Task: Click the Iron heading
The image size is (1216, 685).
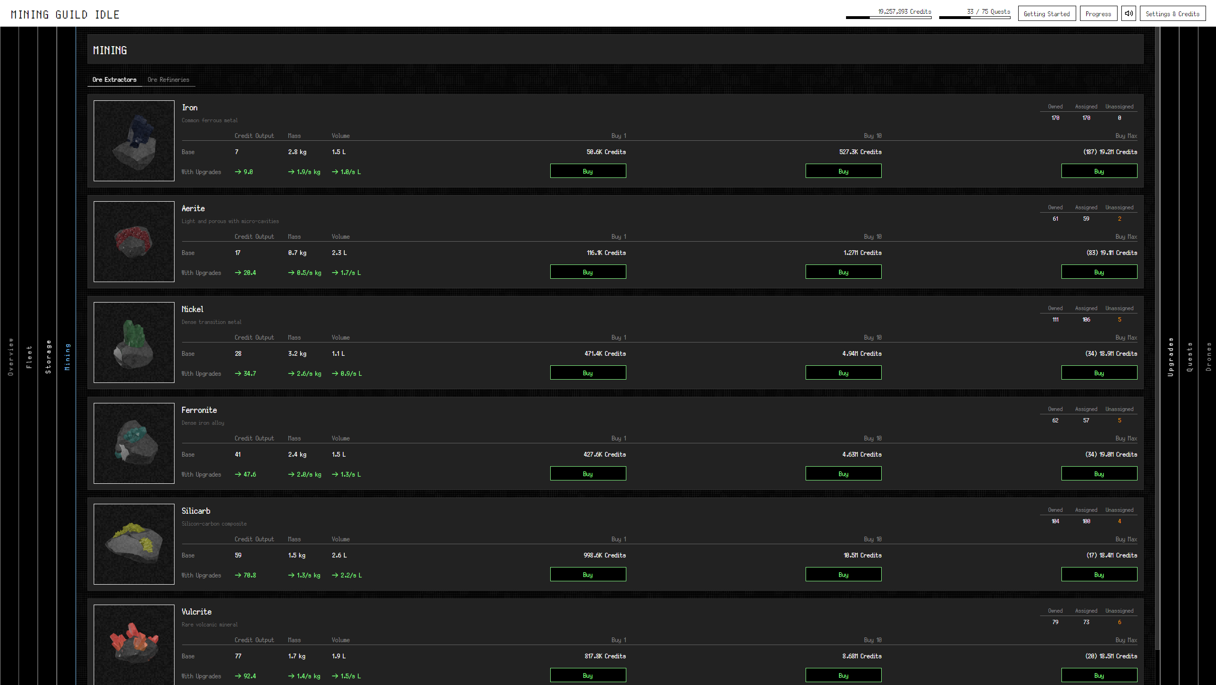Action: coord(190,108)
